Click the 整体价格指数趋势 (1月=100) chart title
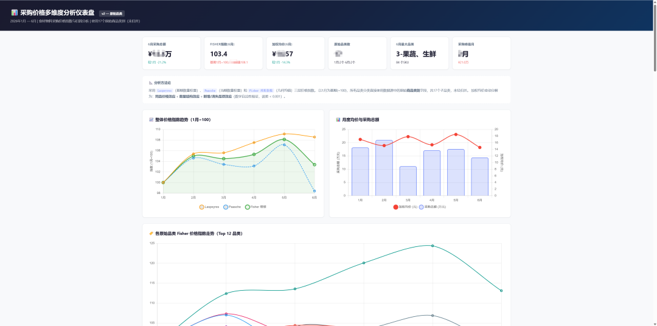The image size is (657, 326). pyautogui.click(x=182, y=120)
